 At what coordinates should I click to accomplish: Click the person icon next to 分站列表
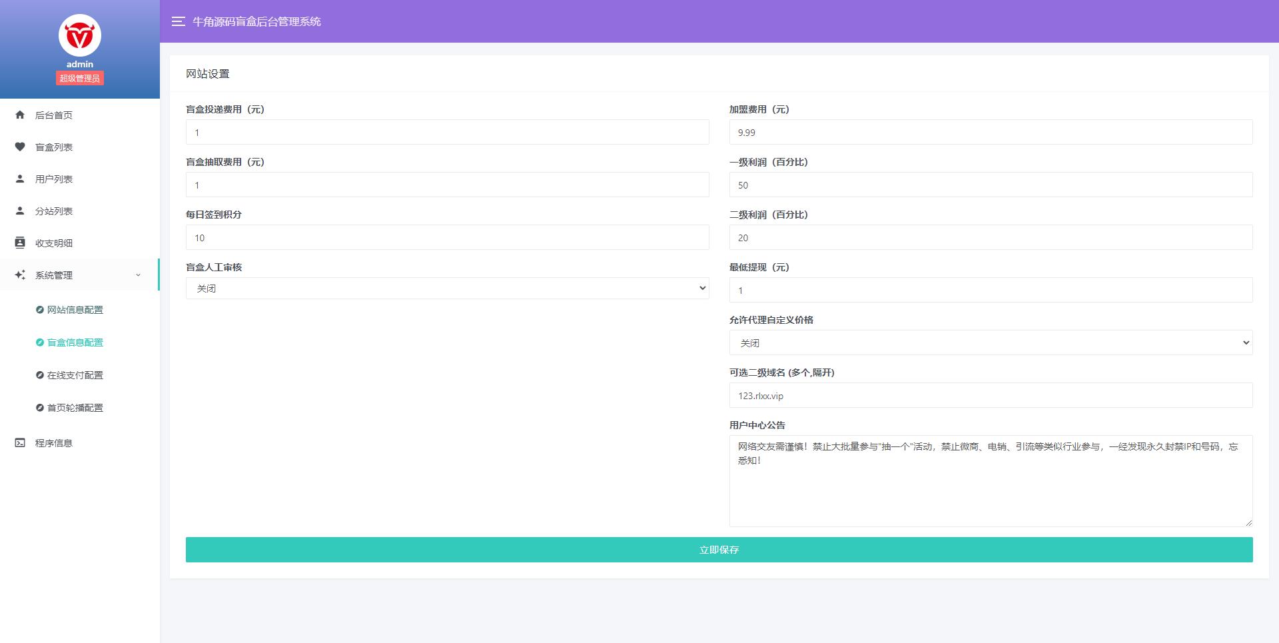[20, 211]
